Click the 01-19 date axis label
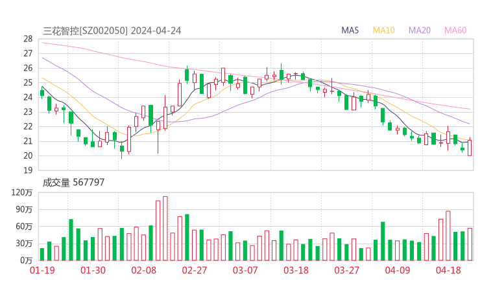The image size is (480, 285). [x=42, y=270]
